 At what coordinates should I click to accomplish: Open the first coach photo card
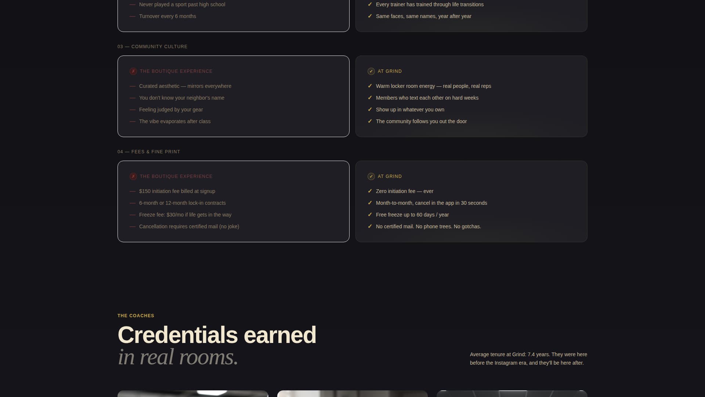point(193,394)
